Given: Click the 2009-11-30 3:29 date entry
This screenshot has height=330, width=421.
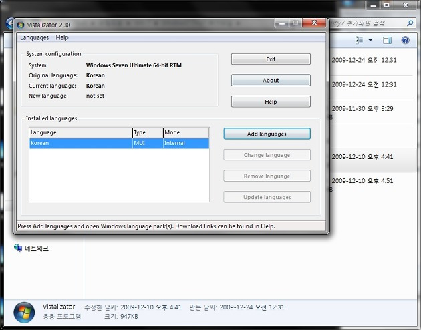Looking at the screenshot, I should click(x=362, y=109).
